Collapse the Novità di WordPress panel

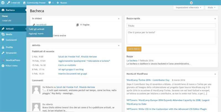pos(214,74)
